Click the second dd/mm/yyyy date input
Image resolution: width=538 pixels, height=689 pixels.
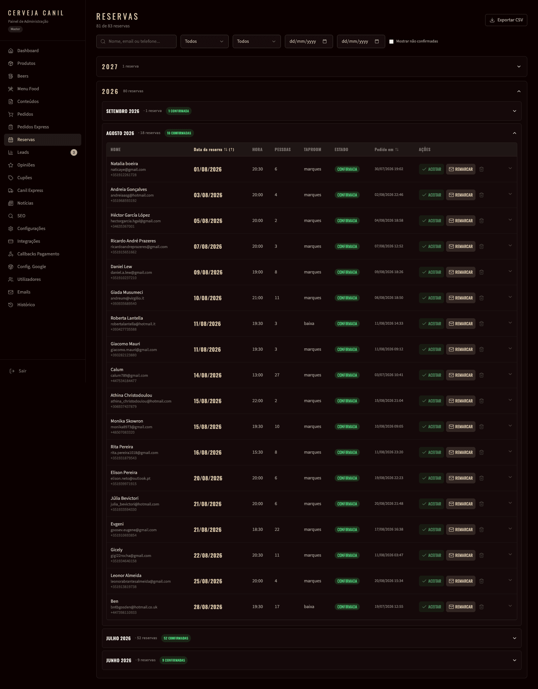pyautogui.click(x=361, y=41)
